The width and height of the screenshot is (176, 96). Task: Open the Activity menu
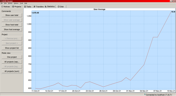(x=10, y=3)
